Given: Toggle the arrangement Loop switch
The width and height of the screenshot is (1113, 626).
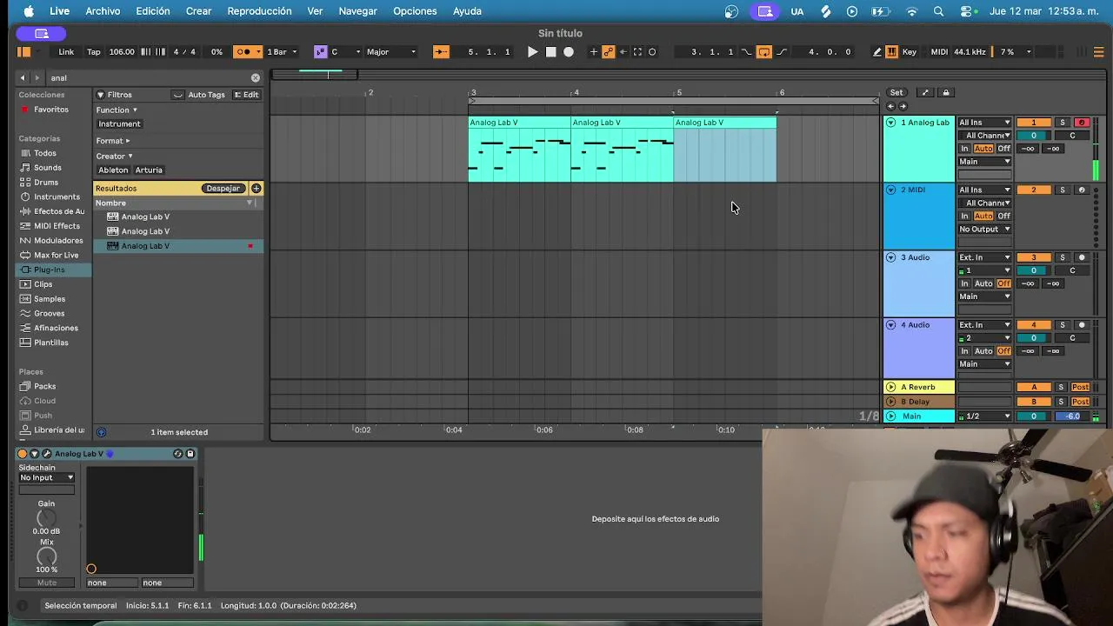Looking at the screenshot, I should click(763, 52).
